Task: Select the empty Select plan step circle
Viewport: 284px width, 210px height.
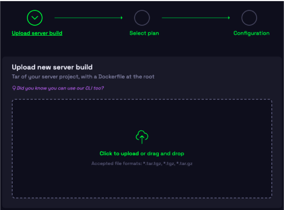Action: [x=142, y=18]
